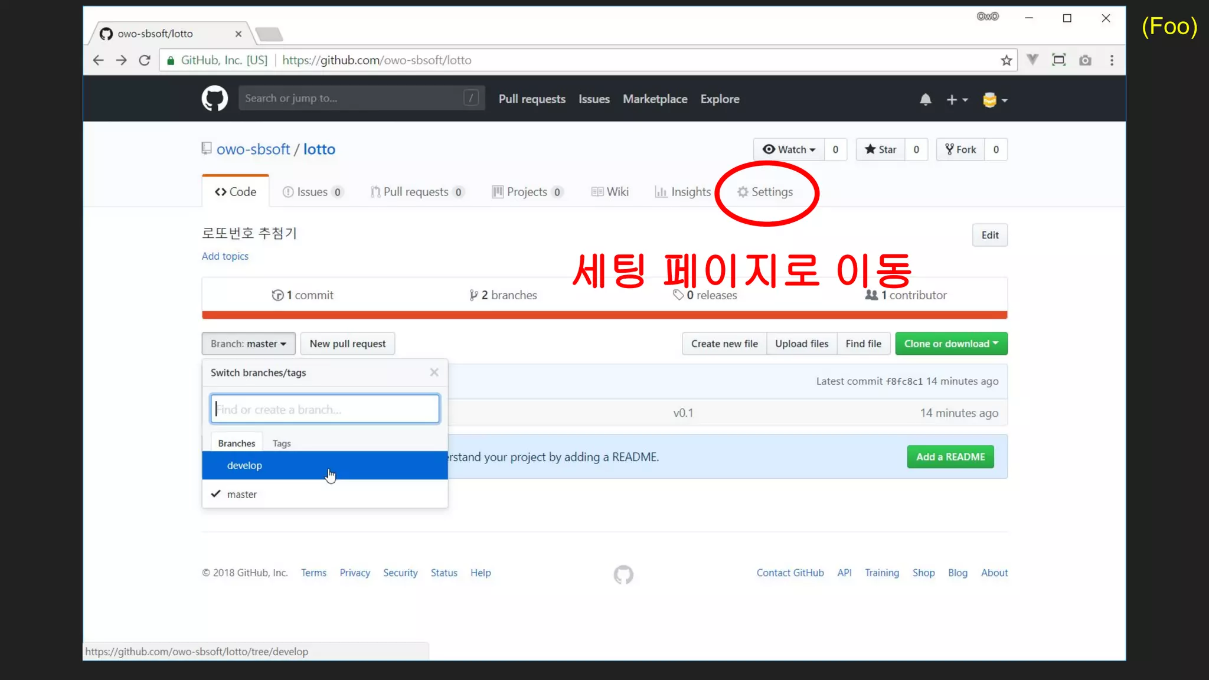The height and width of the screenshot is (680, 1209).
Task: Open the plus create-new dropdown
Action: 957,100
